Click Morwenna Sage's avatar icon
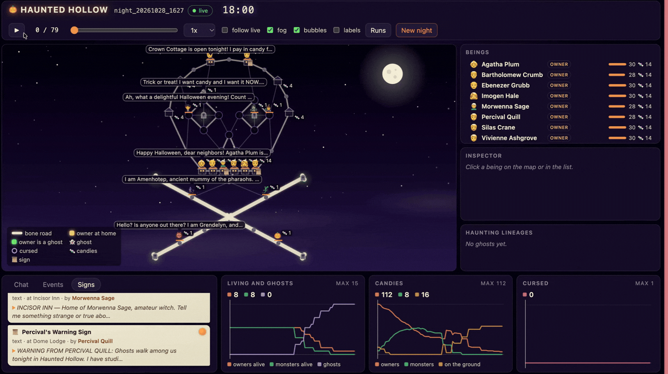668x374 pixels. 474,106
